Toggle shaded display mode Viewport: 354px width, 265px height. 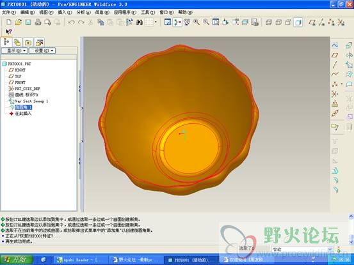(x=298, y=22)
